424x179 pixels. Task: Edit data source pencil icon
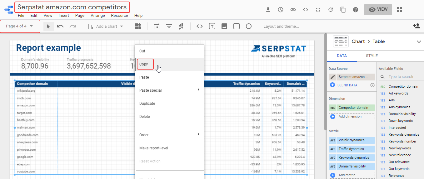coord(333,77)
